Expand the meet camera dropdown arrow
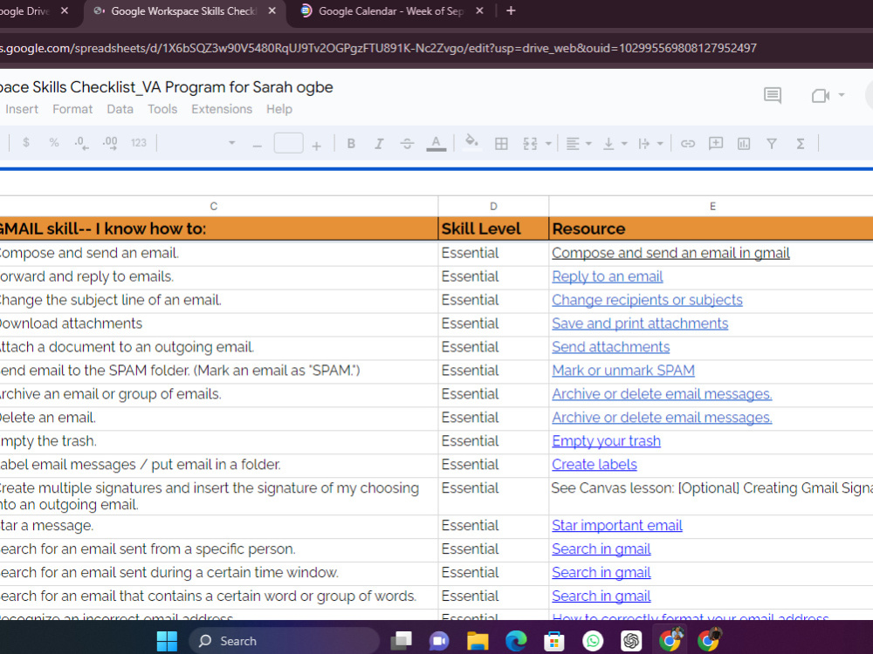873x654 pixels. point(842,95)
